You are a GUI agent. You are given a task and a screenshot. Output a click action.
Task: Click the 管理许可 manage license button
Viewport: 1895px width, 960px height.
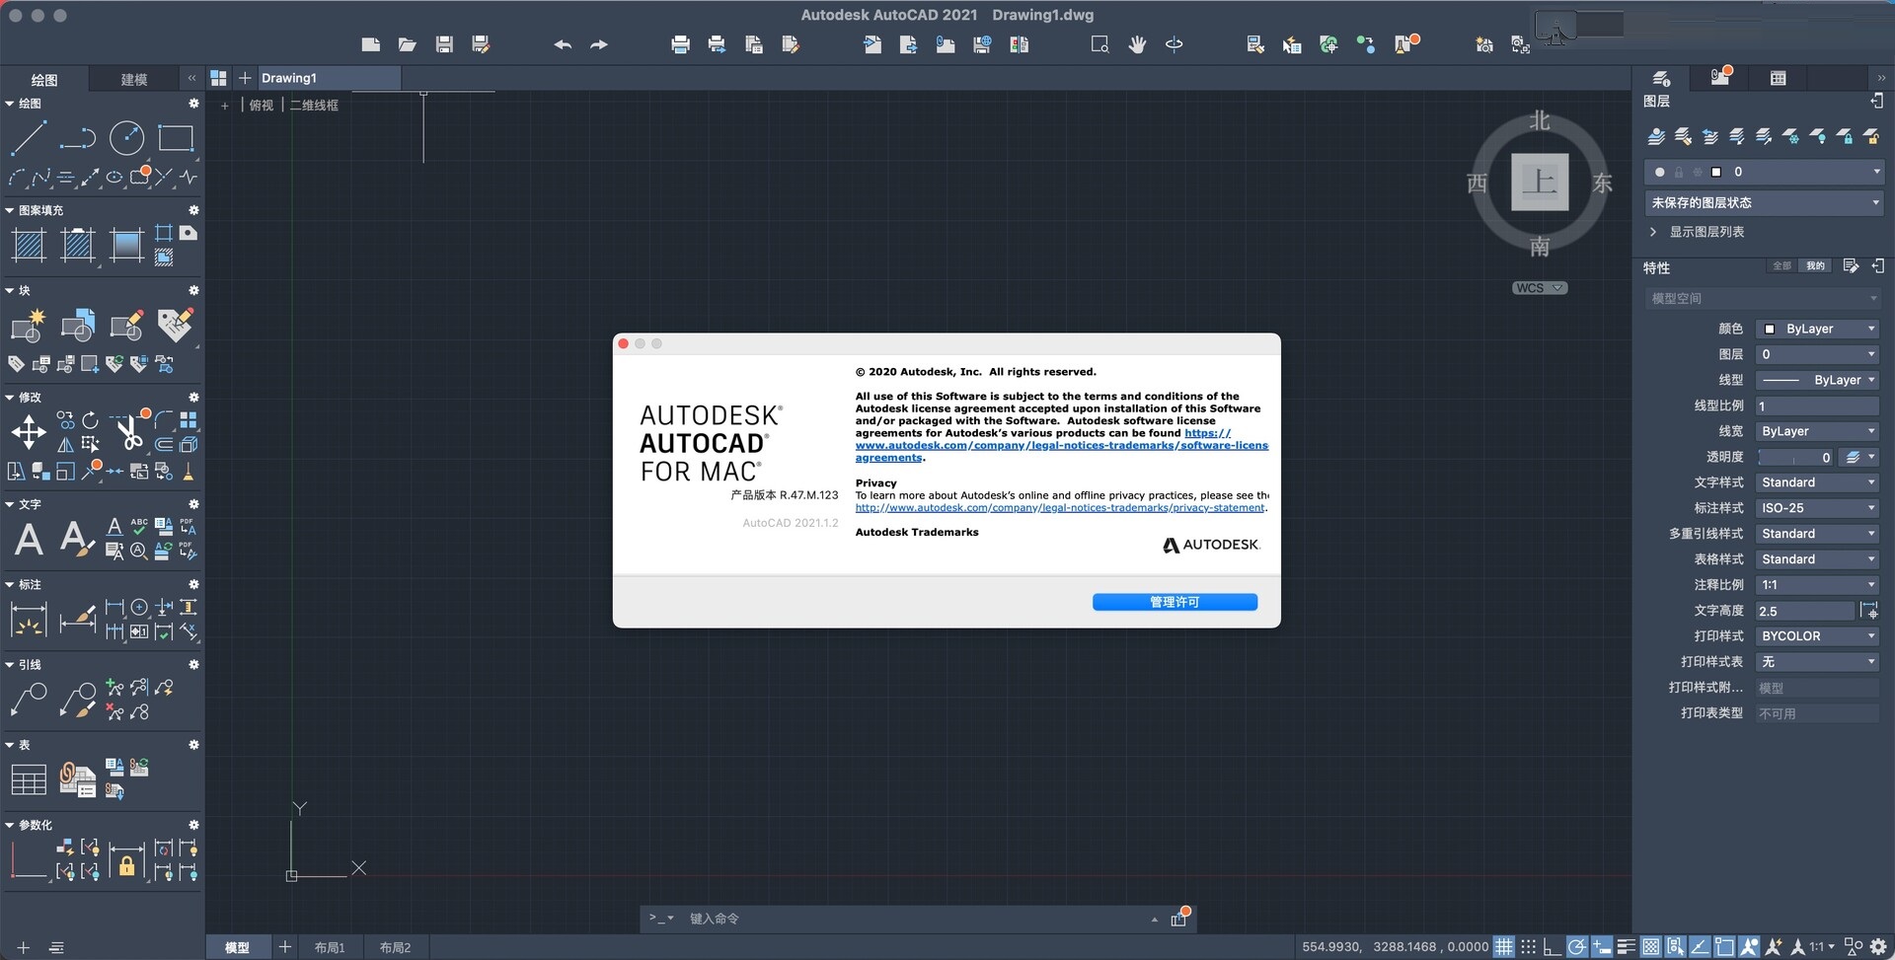tap(1175, 602)
